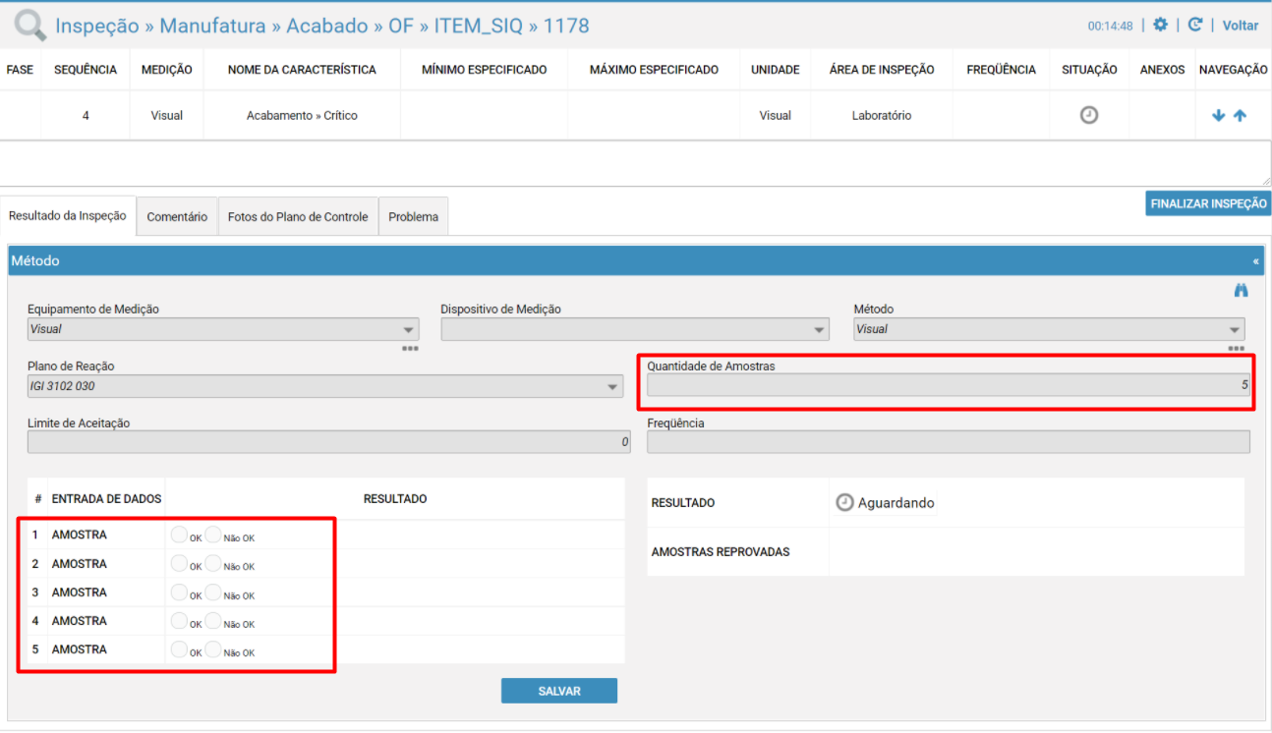1272x733 pixels.
Task: Click the down arrow navigation icon
Action: [x=1219, y=115]
